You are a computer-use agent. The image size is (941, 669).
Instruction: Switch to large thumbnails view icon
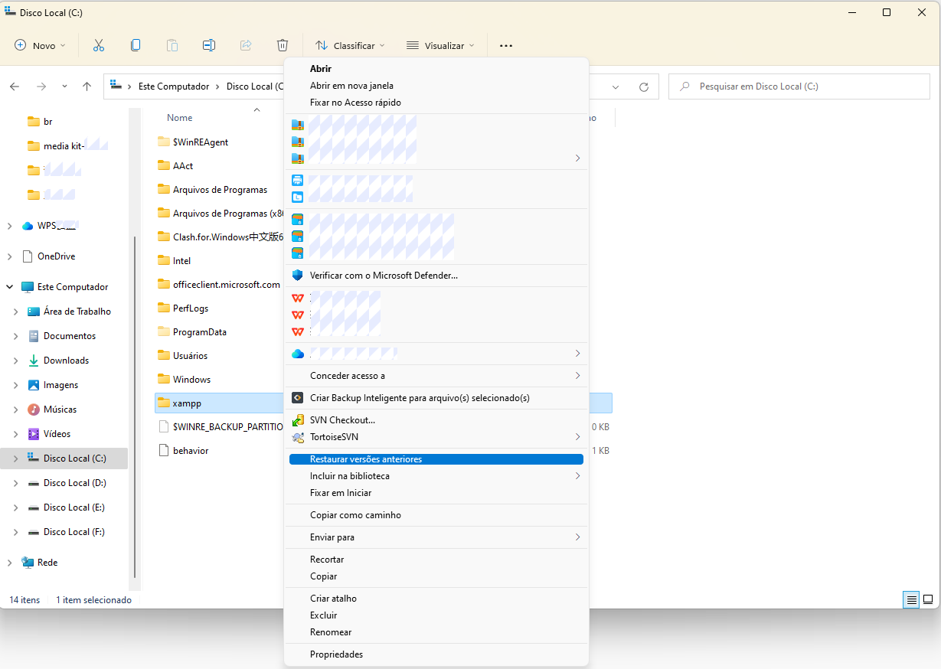pos(927,600)
